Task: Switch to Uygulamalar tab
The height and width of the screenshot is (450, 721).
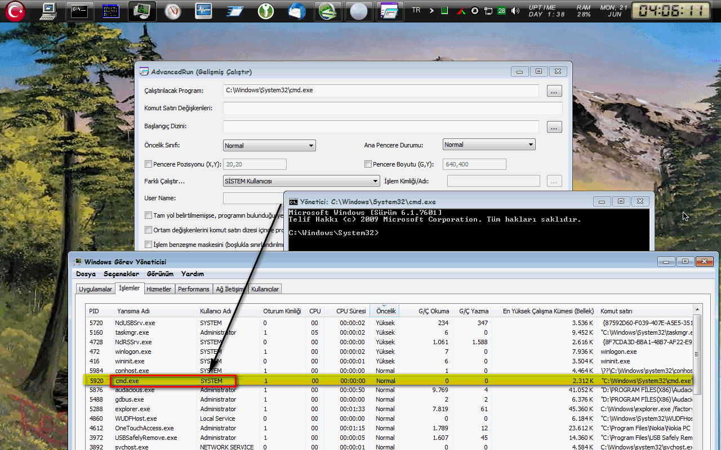Action: pos(95,289)
